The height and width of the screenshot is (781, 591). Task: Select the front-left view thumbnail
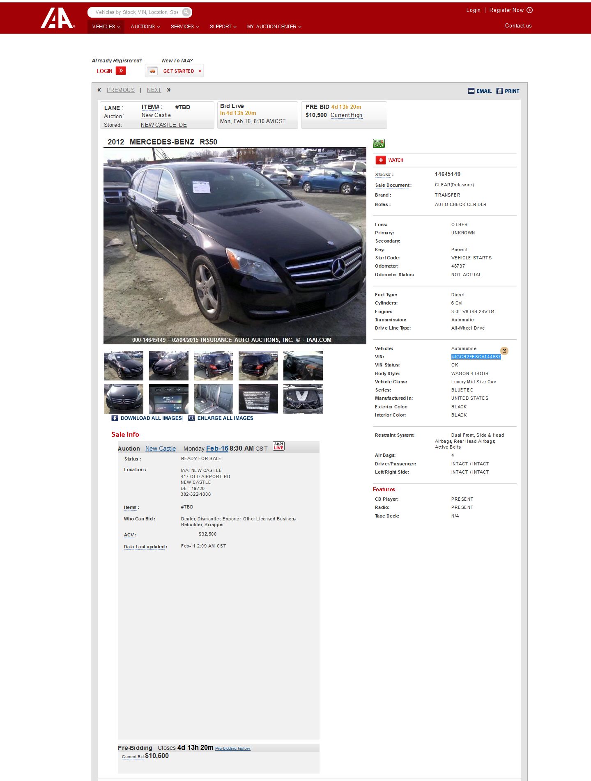pyautogui.click(x=124, y=366)
